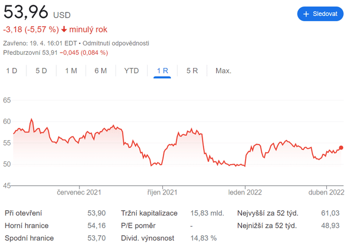Show the 1 M chart range
354x245 pixels.
tap(71, 71)
